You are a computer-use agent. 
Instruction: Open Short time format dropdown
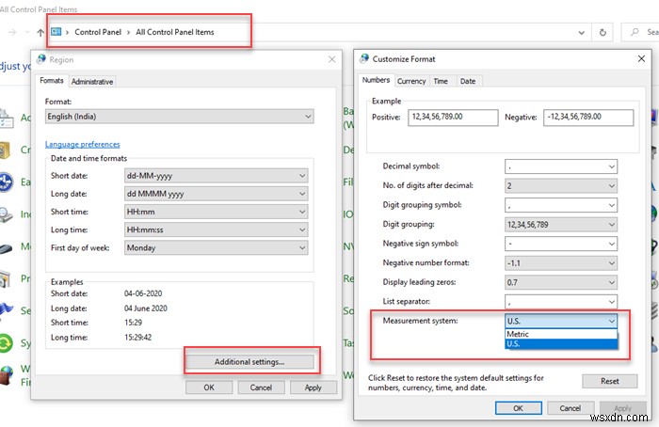coord(216,212)
